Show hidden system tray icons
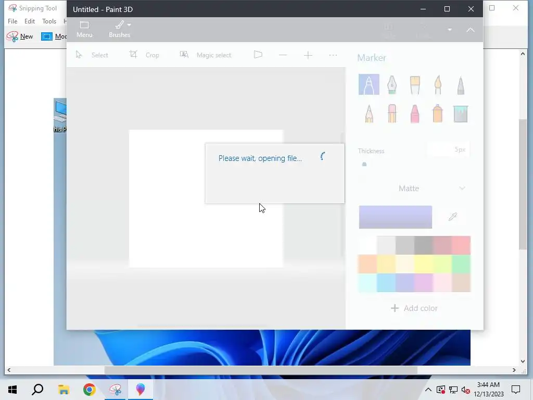 (x=428, y=390)
